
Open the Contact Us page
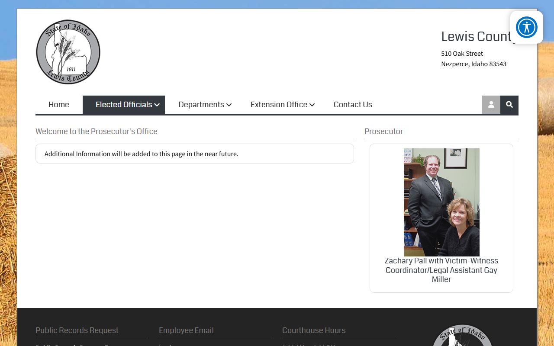[353, 105]
